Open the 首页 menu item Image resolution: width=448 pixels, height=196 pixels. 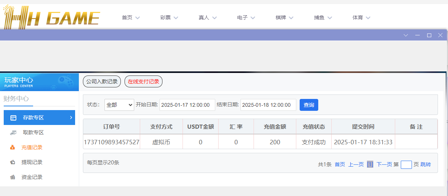click(x=130, y=17)
